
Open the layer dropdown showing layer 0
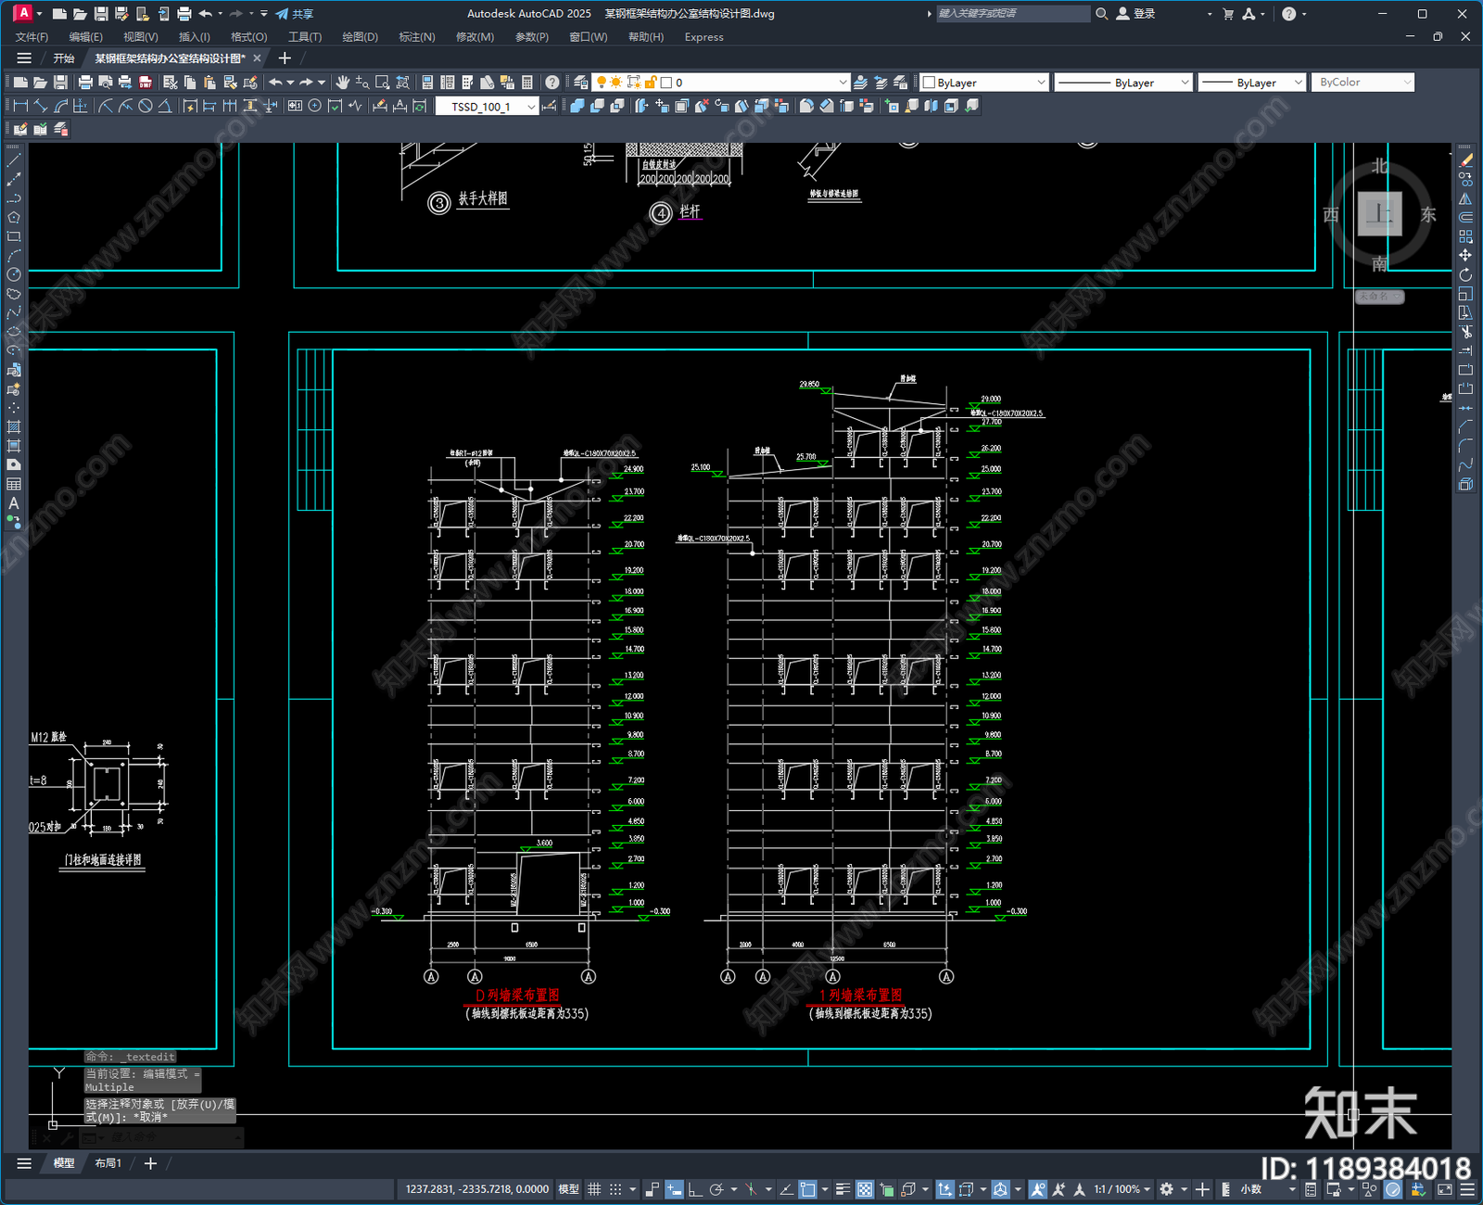tap(721, 82)
